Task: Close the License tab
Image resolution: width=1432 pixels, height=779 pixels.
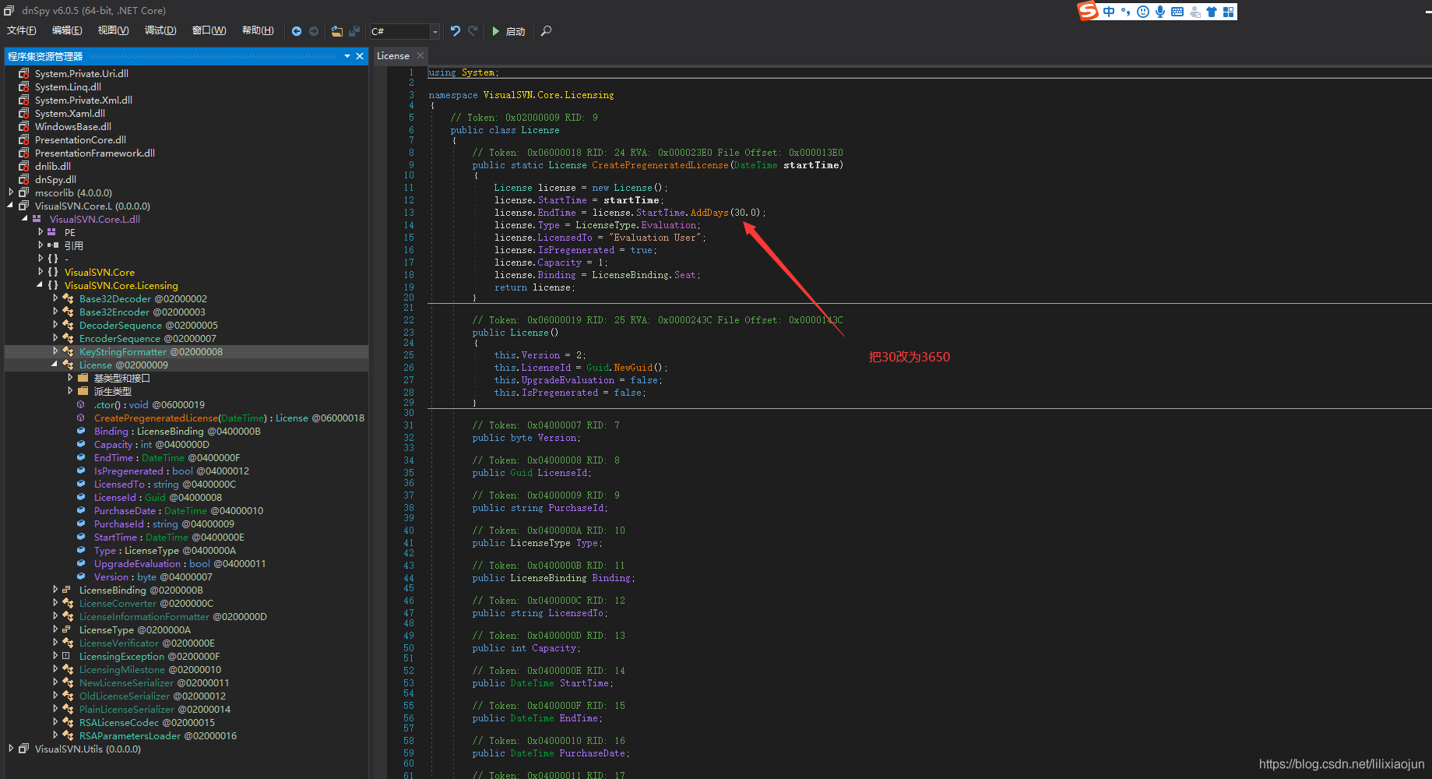Action: (420, 55)
